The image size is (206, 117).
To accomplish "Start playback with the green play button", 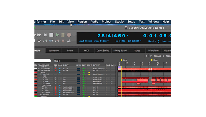I will point(57,35).
